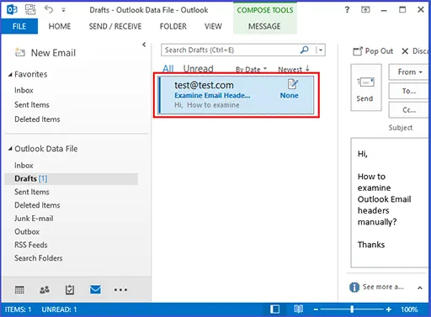
Task: Open the Help question mark icon
Action: (x=347, y=10)
